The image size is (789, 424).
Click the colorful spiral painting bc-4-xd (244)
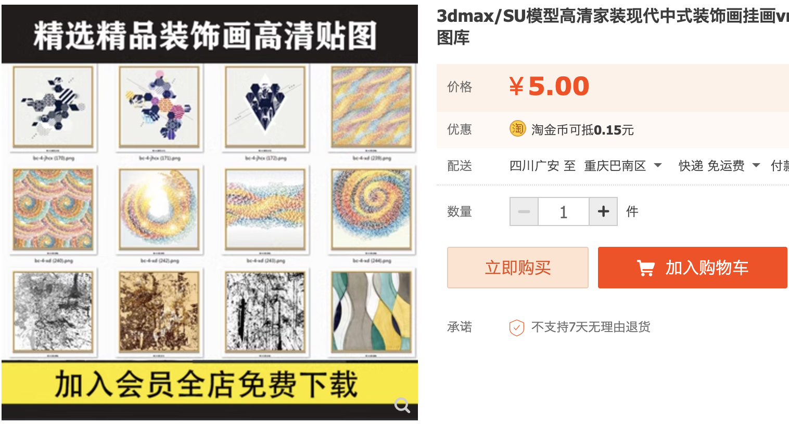pos(371,209)
